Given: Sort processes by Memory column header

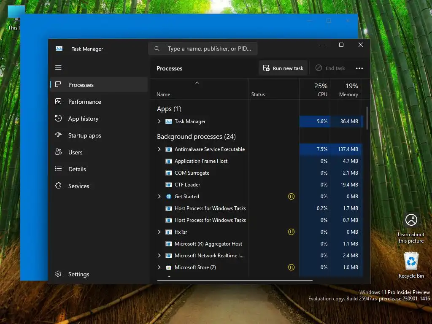Looking at the screenshot, I should (346, 89).
